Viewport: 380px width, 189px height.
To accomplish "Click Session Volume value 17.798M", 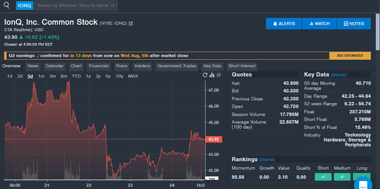I will coord(289,114).
